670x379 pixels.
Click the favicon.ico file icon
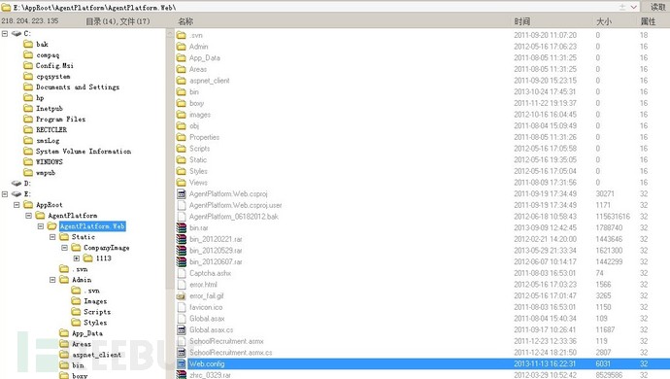[x=182, y=307]
